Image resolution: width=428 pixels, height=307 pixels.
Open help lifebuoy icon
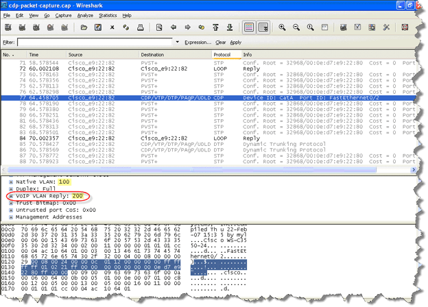point(405,27)
